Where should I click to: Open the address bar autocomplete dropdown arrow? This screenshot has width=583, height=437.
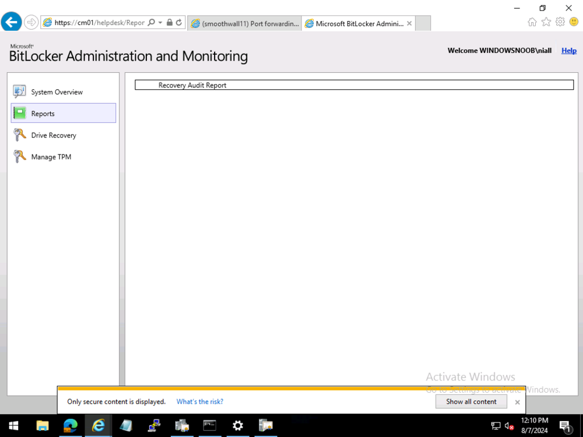pos(160,22)
